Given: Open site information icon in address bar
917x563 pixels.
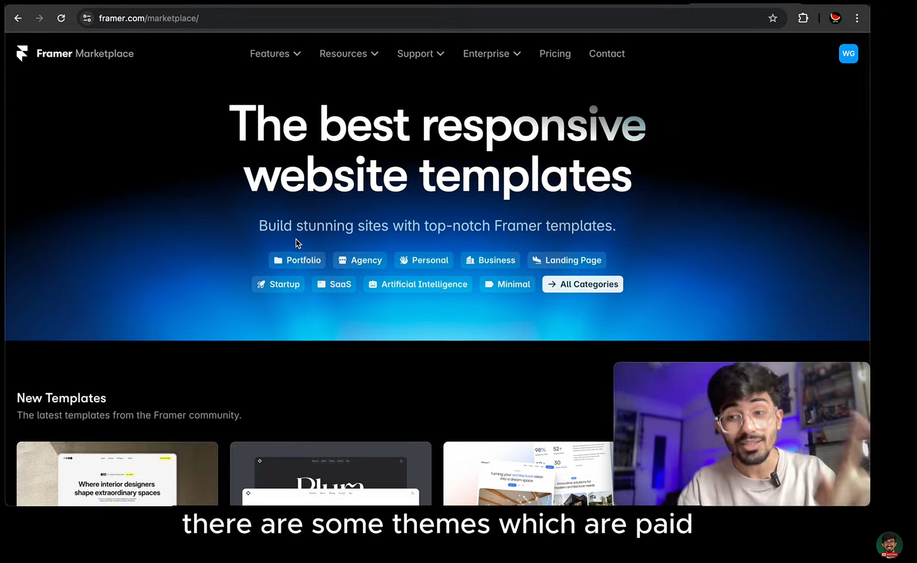Looking at the screenshot, I should (x=87, y=18).
